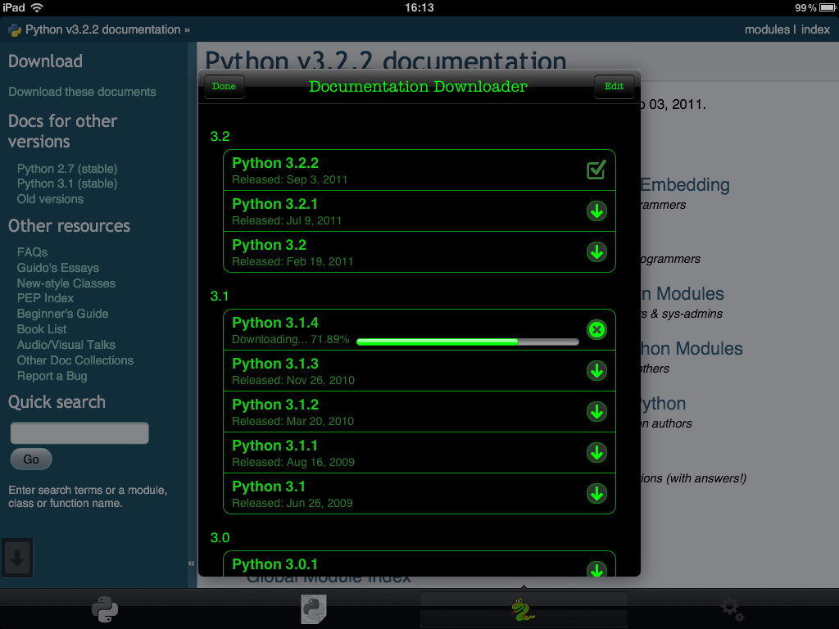This screenshot has width=839, height=629.
Task: Click Download these documents link
Action: coord(83,92)
